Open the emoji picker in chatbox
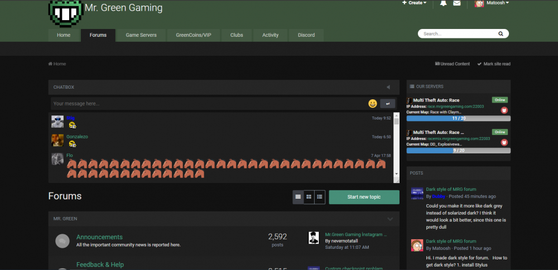 tap(372, 104)
